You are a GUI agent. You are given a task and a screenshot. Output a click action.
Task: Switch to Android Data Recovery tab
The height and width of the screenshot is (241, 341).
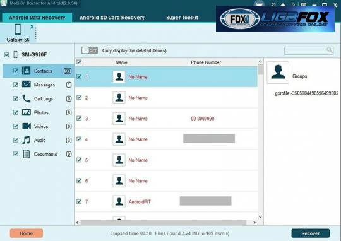(37, 18)
